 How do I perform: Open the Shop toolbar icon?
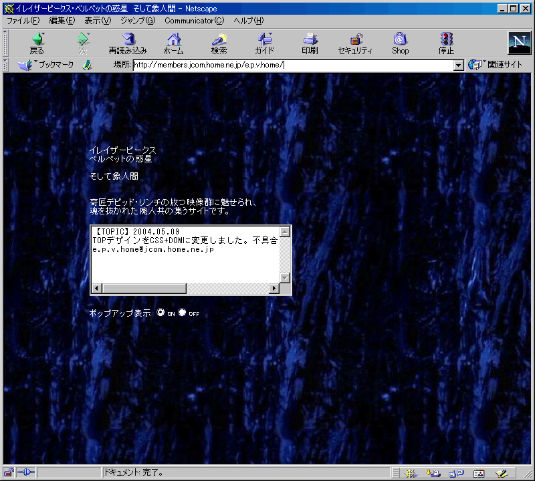[400, 43]
